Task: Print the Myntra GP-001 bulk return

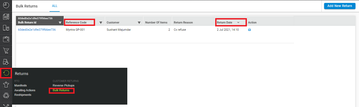Action: 250,30
